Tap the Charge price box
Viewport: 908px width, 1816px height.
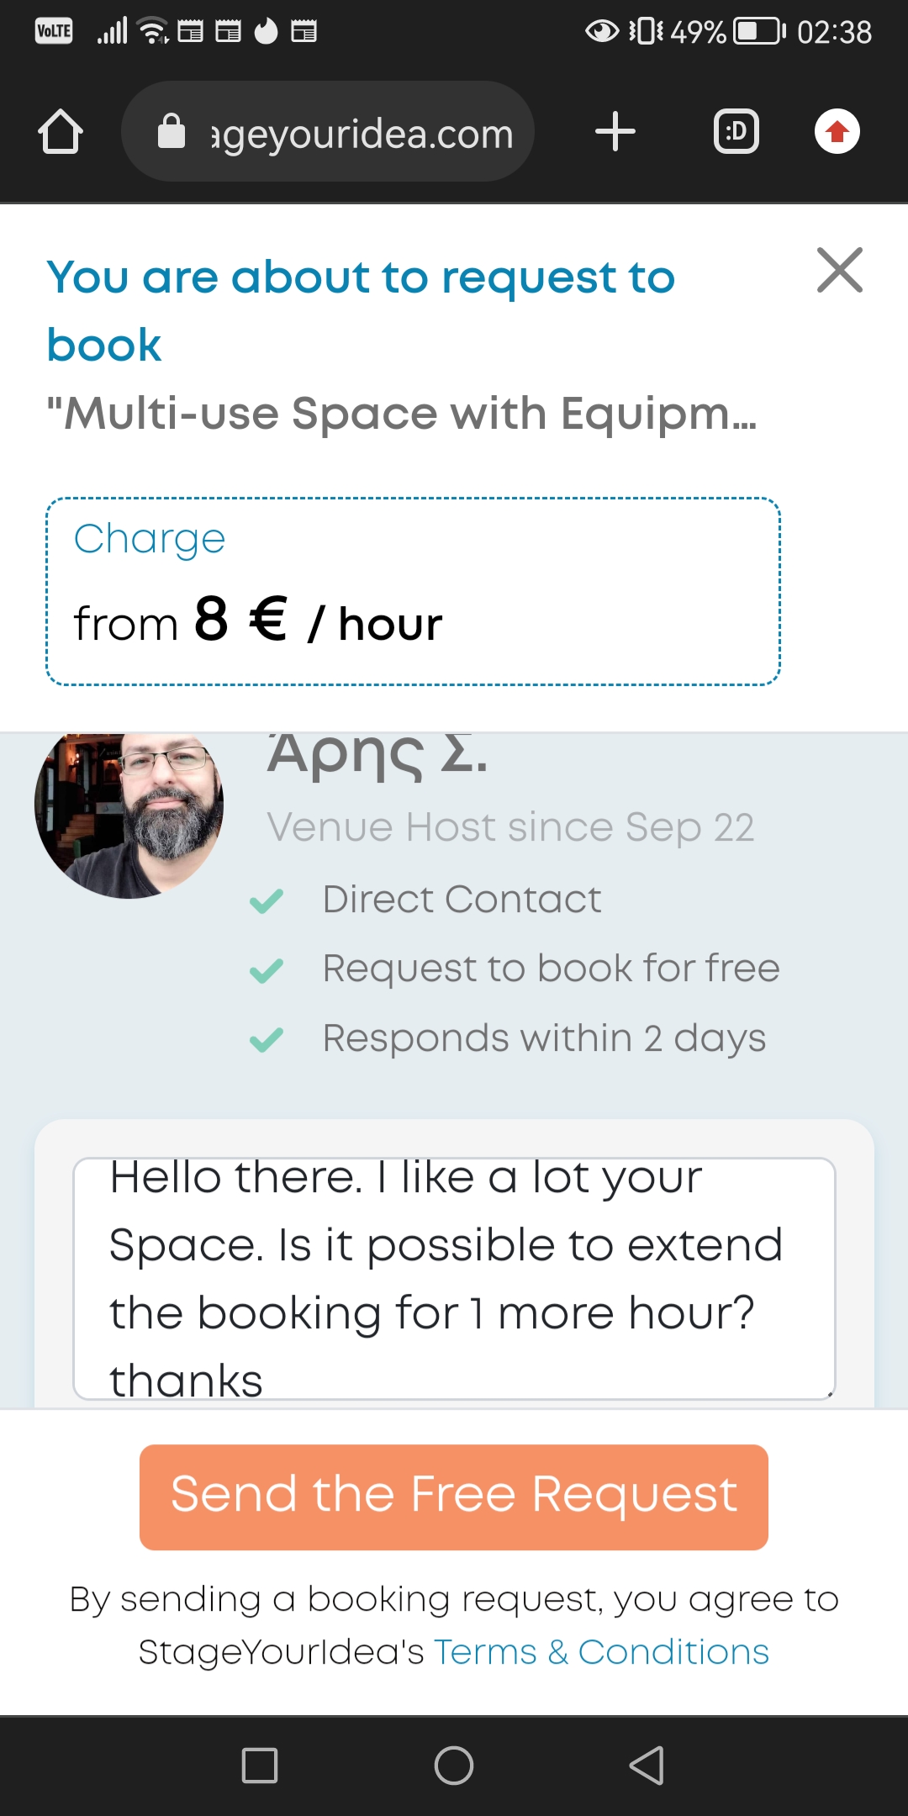pos(413,591)
